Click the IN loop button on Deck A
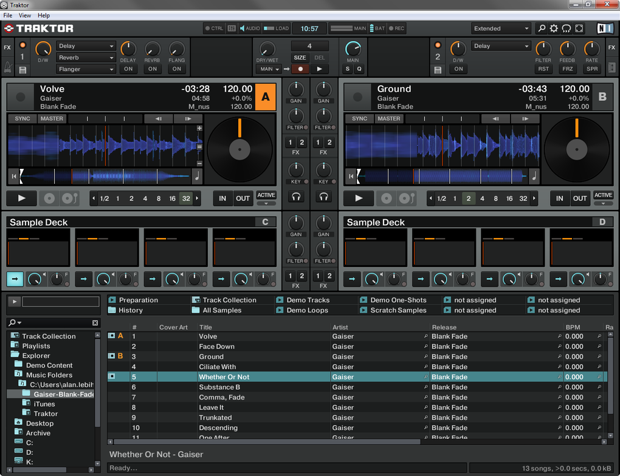The height and width of the screenshot is (476, 620). 222,199
